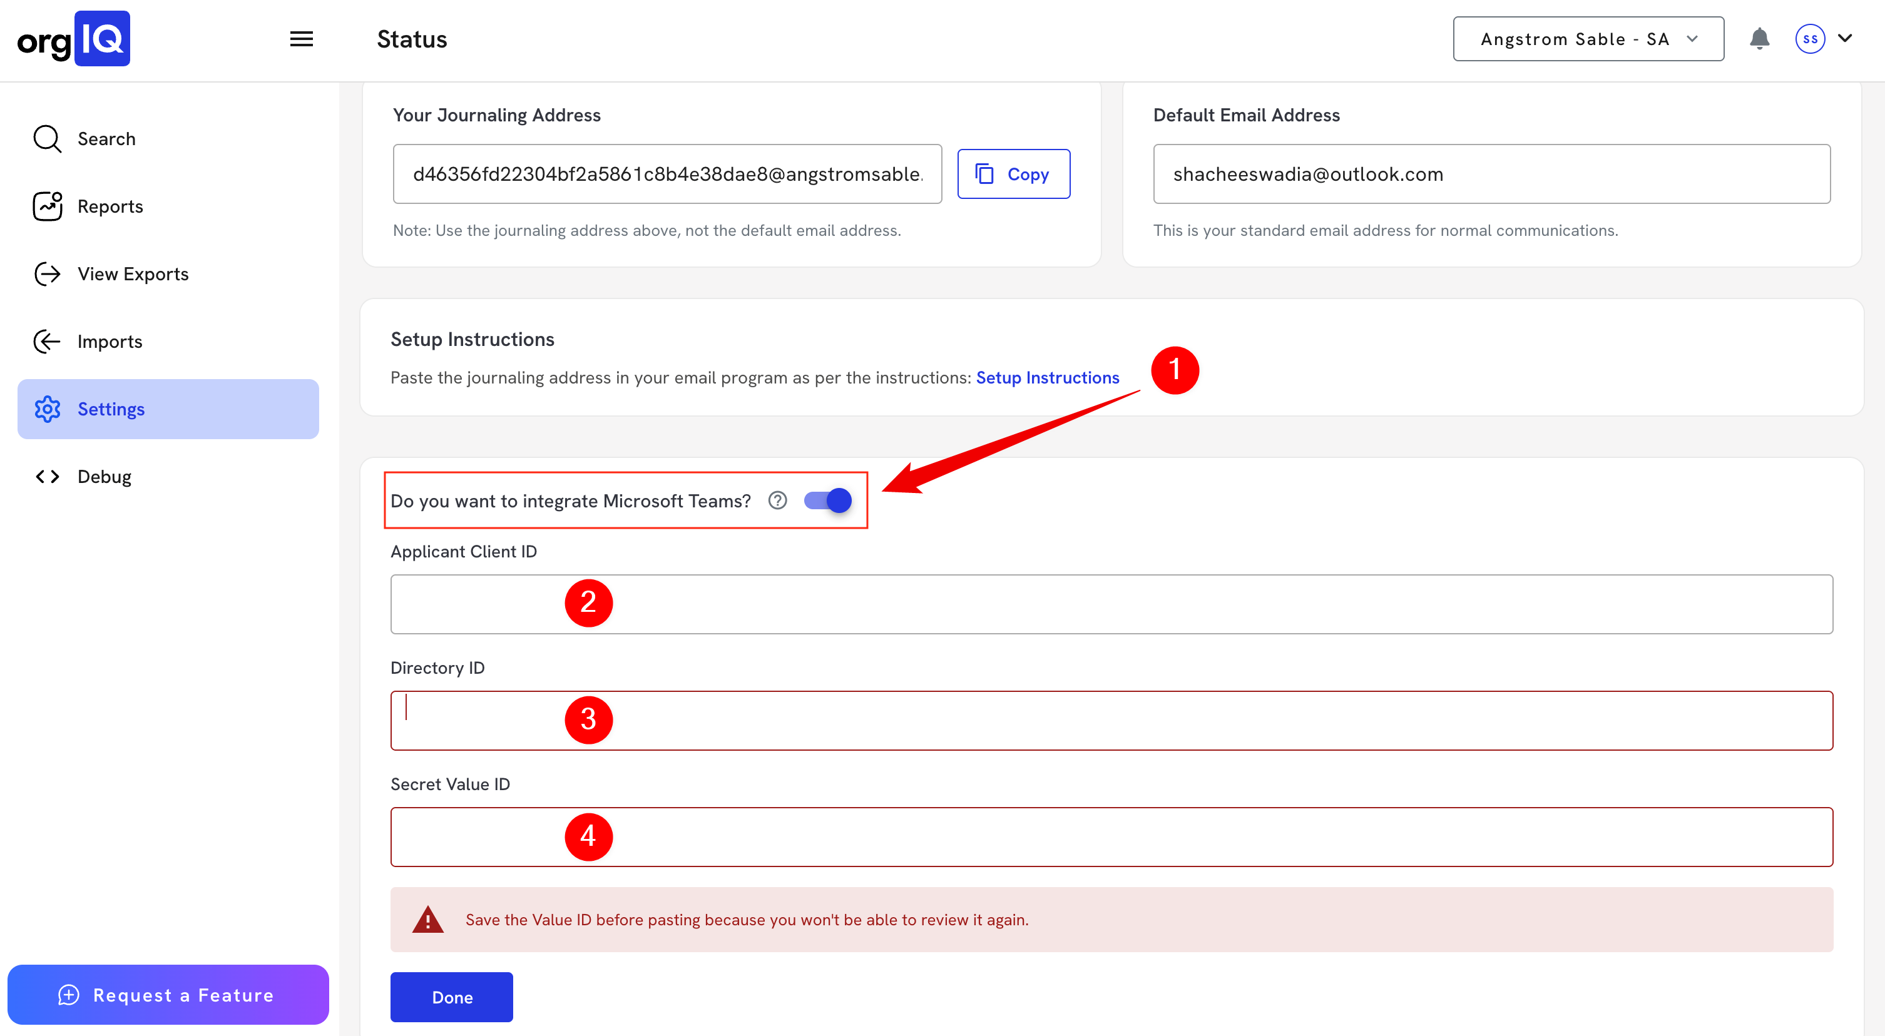Expand the user account chevron
1885x1036 pixels.
1846,38
